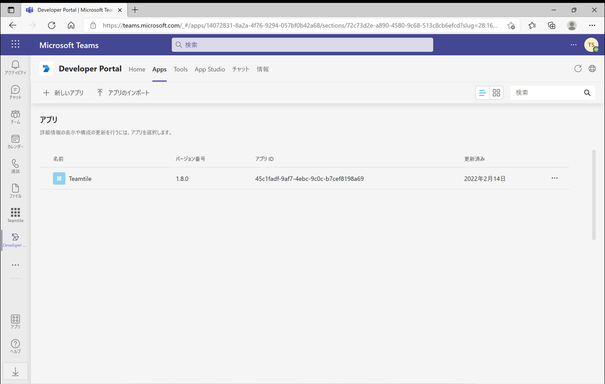Reload the Developer Portal tab
The height and width of the screenshot is (384, 605).
578,68
